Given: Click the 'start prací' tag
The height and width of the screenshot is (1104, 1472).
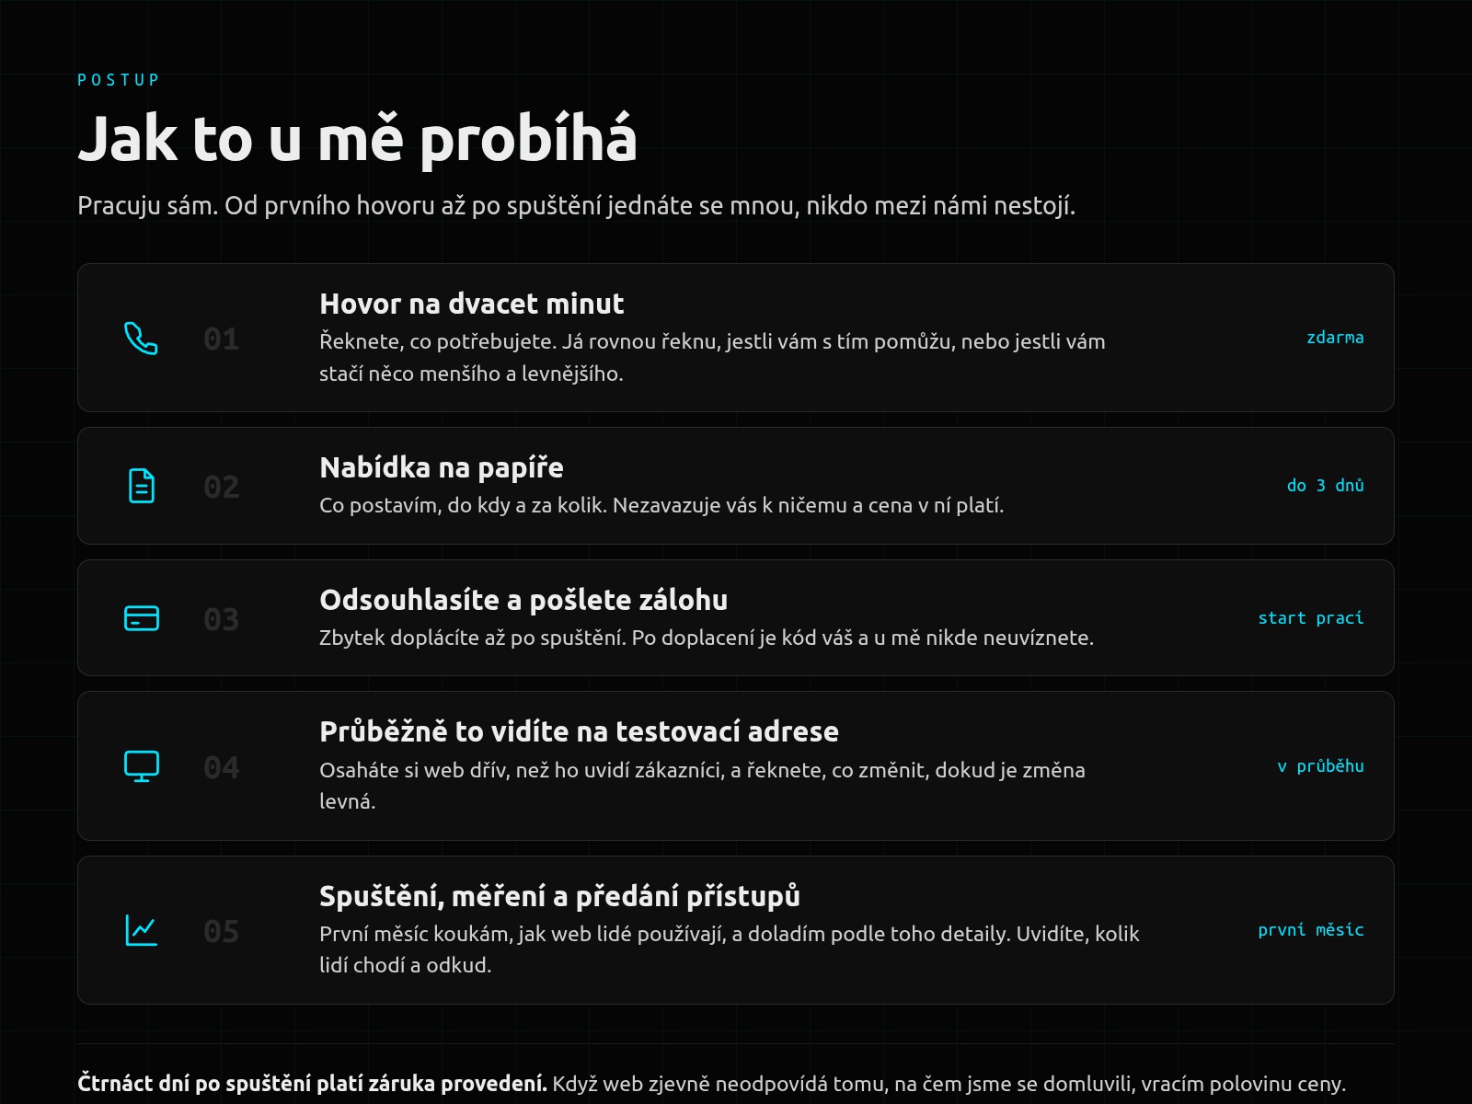Looking at the screenshot, I should point(1311,618).
